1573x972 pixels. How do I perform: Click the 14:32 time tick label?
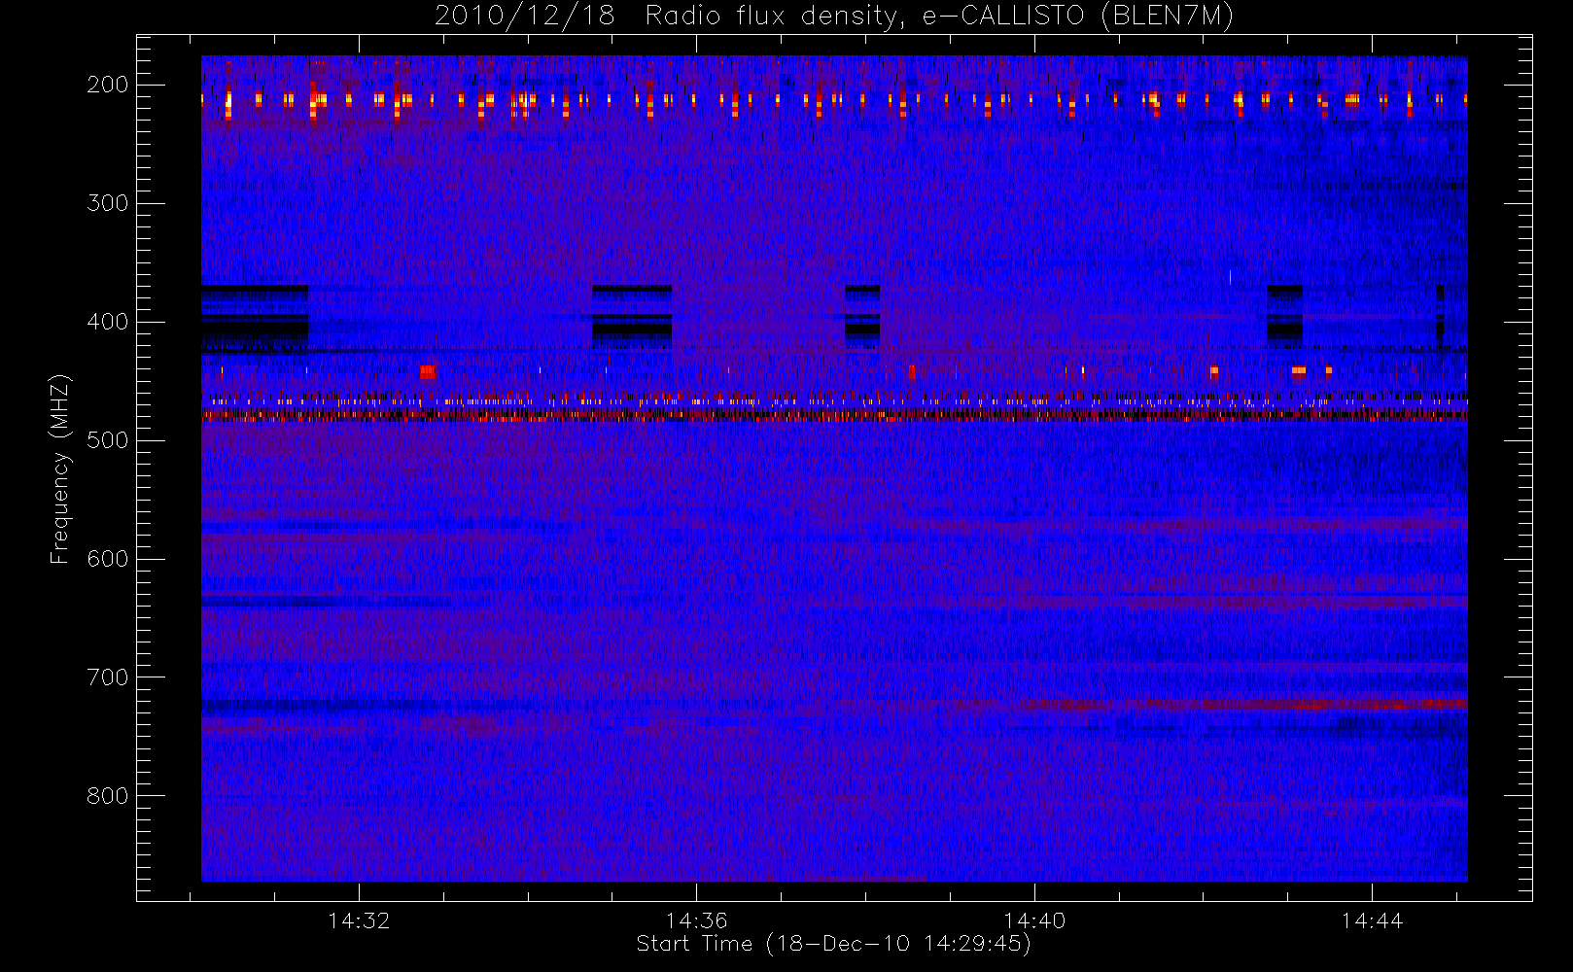(x=359, y=920)
